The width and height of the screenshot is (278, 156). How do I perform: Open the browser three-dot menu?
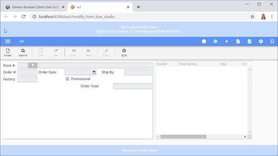point(272,16)
